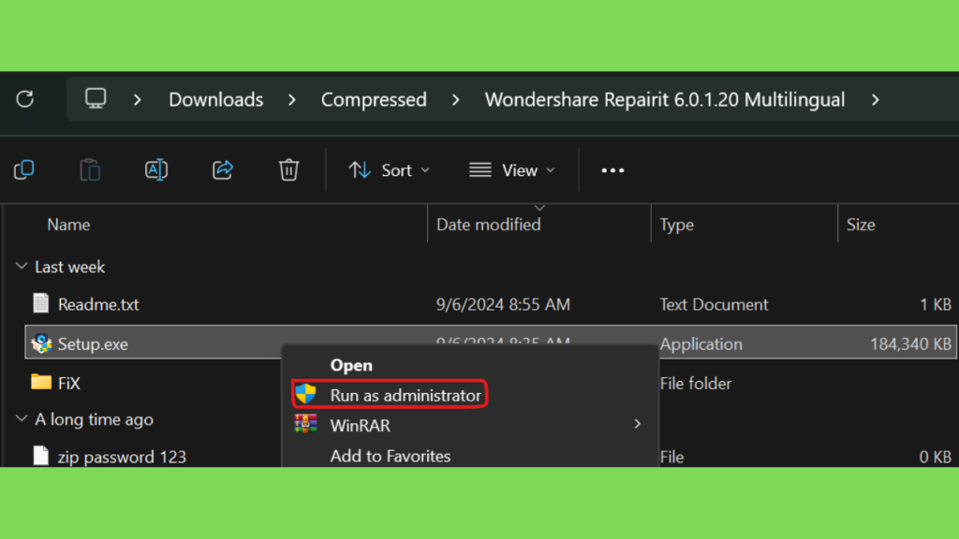Image resolution: width=959 pixels, height=539 pixels.
Task: Open the See more ellipsis menu
Action: point(612,170)
